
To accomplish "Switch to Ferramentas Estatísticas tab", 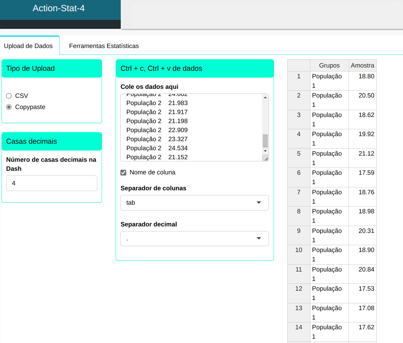I will pos(104,46).
